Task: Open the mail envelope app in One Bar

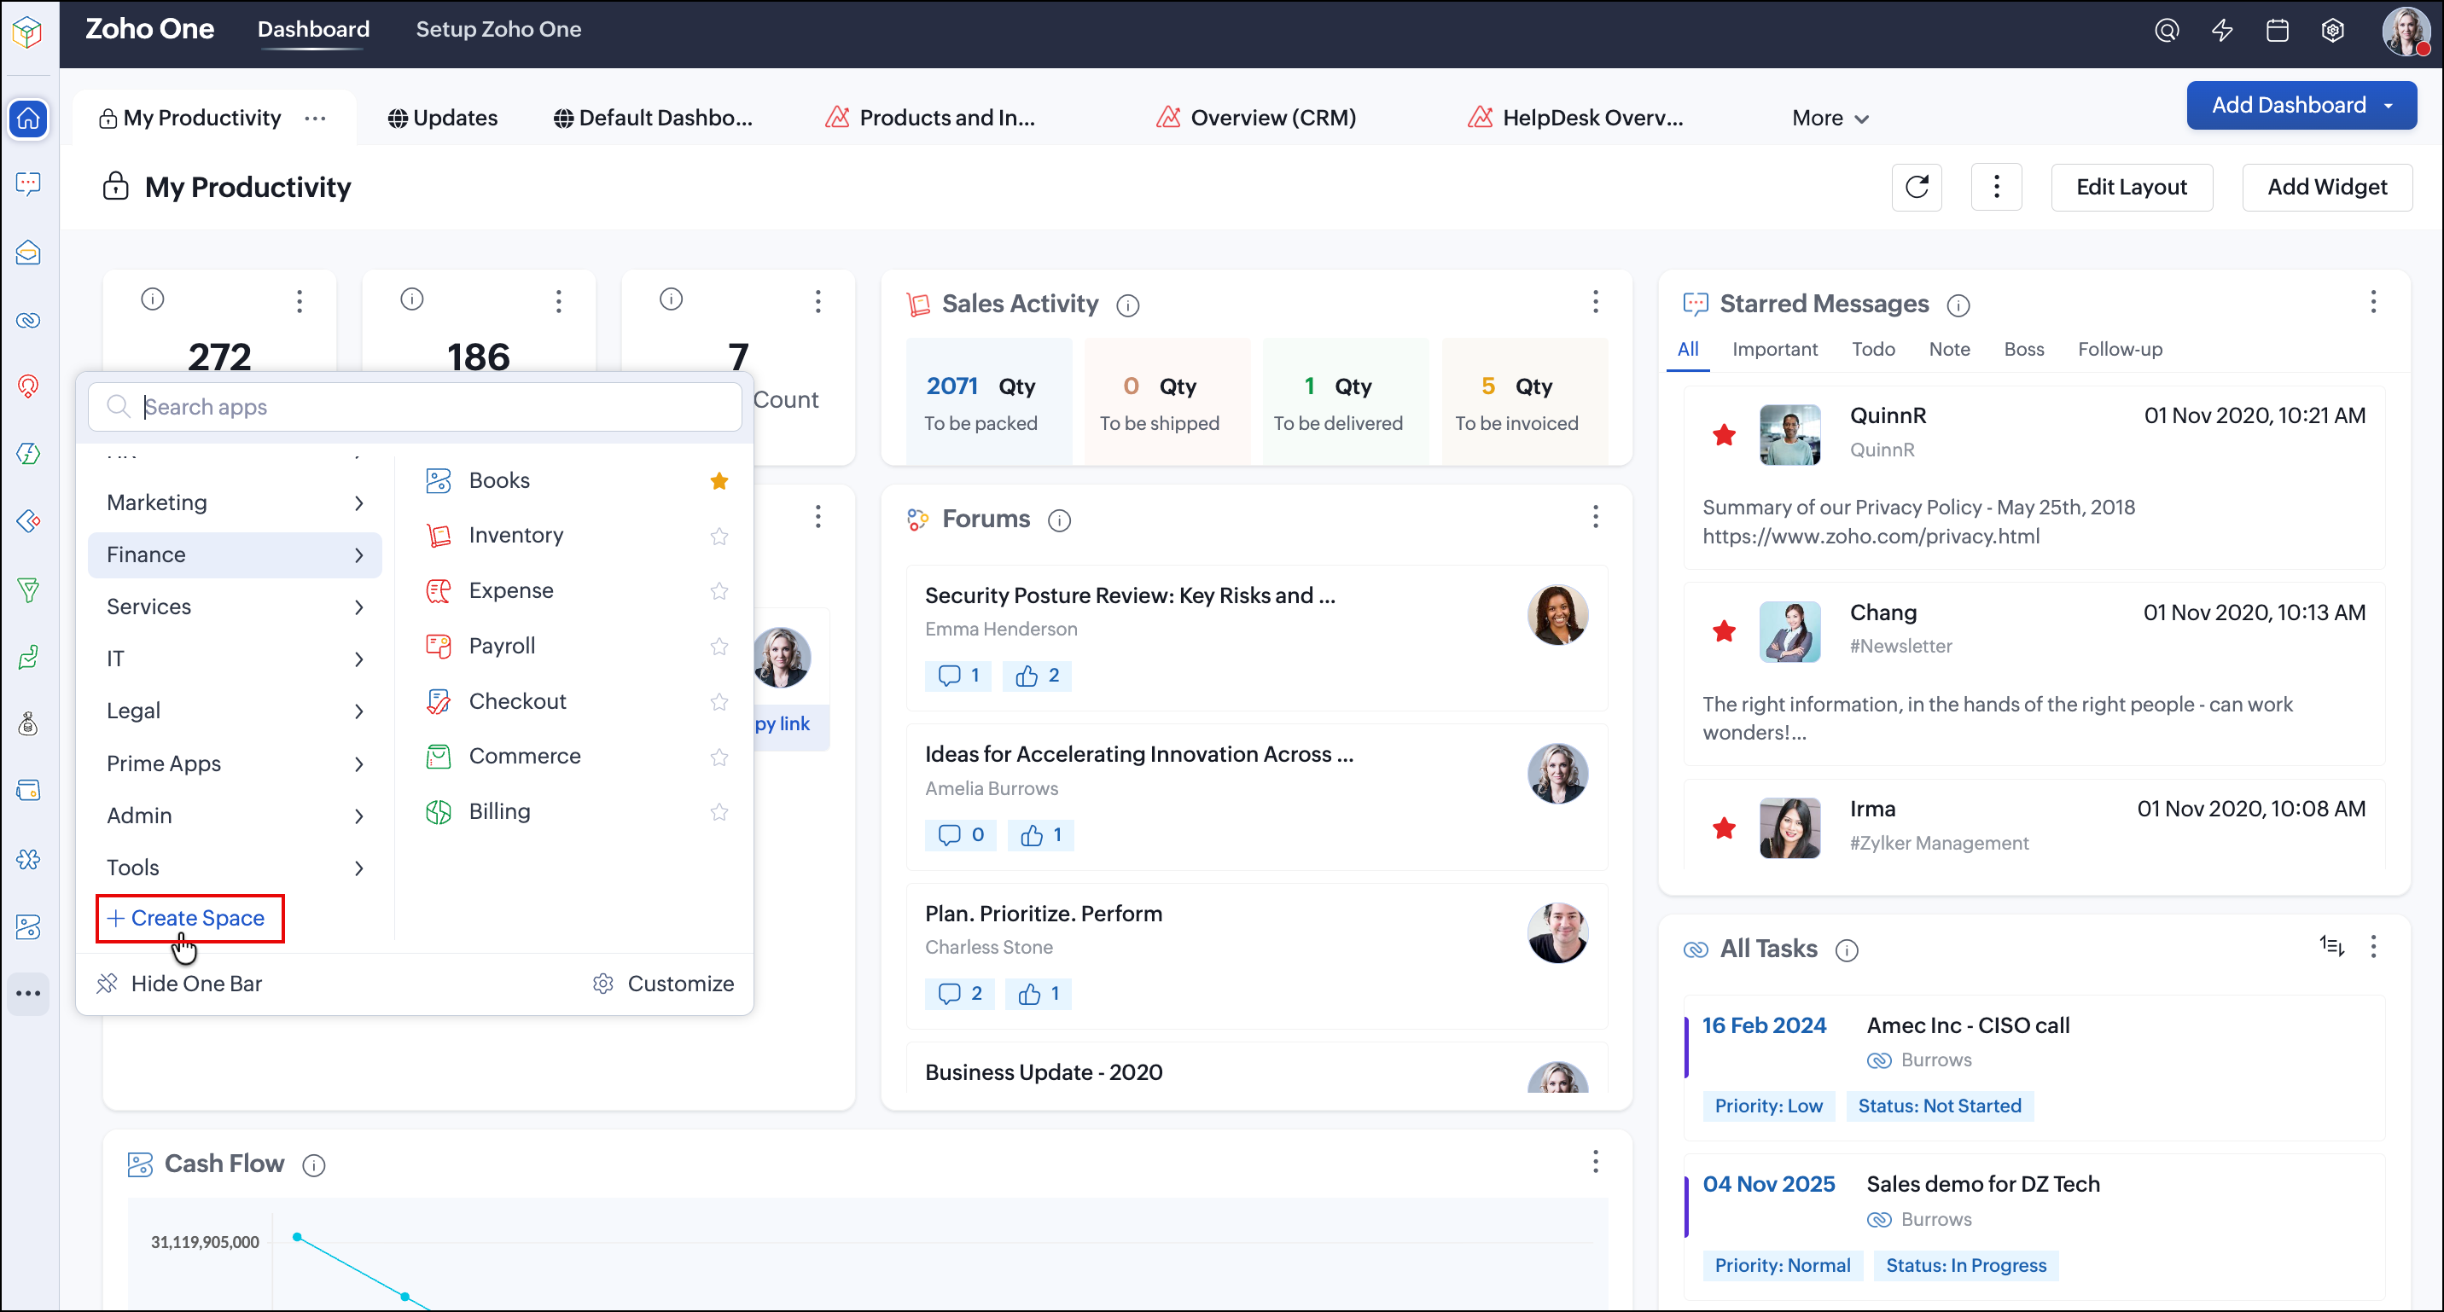Action: coord(28,253)
